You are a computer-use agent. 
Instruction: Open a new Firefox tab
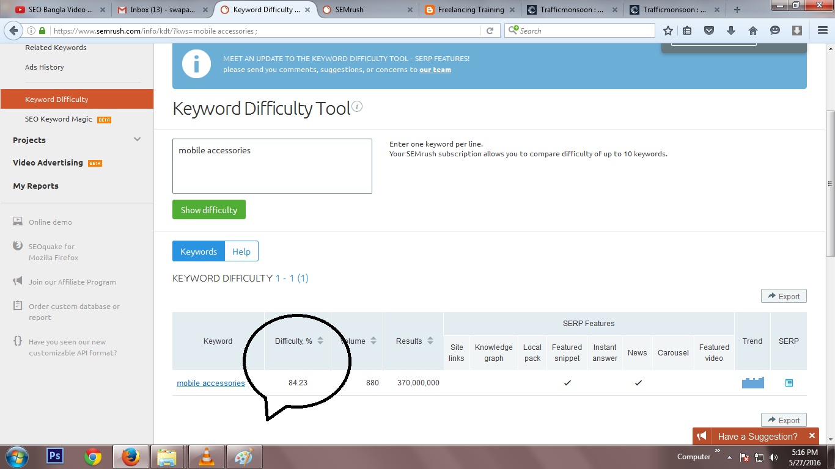click(737, 10)
